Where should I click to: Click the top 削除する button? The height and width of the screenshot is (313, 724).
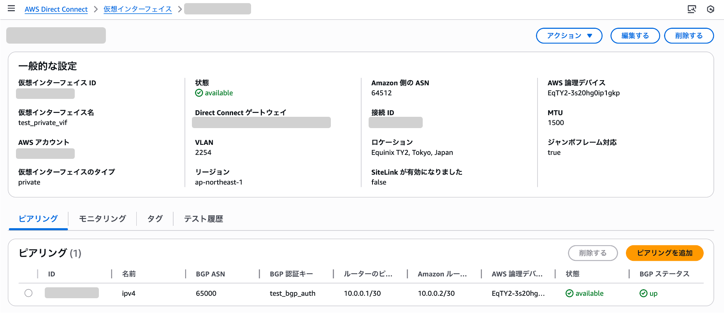[689, 36]
